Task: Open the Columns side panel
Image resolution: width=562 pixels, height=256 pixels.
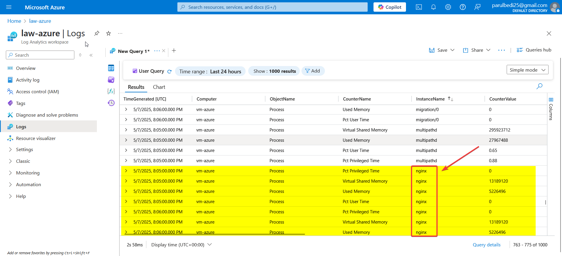Action: (551, 109)
